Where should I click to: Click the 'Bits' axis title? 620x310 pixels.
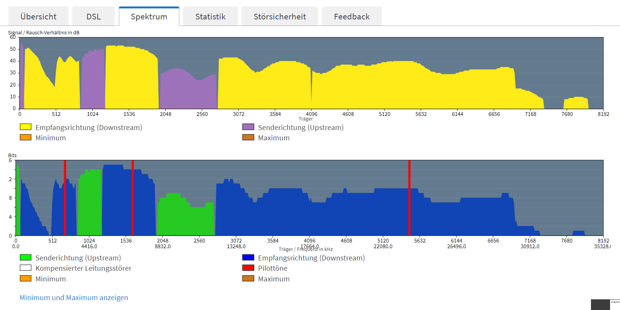point(12,155)
